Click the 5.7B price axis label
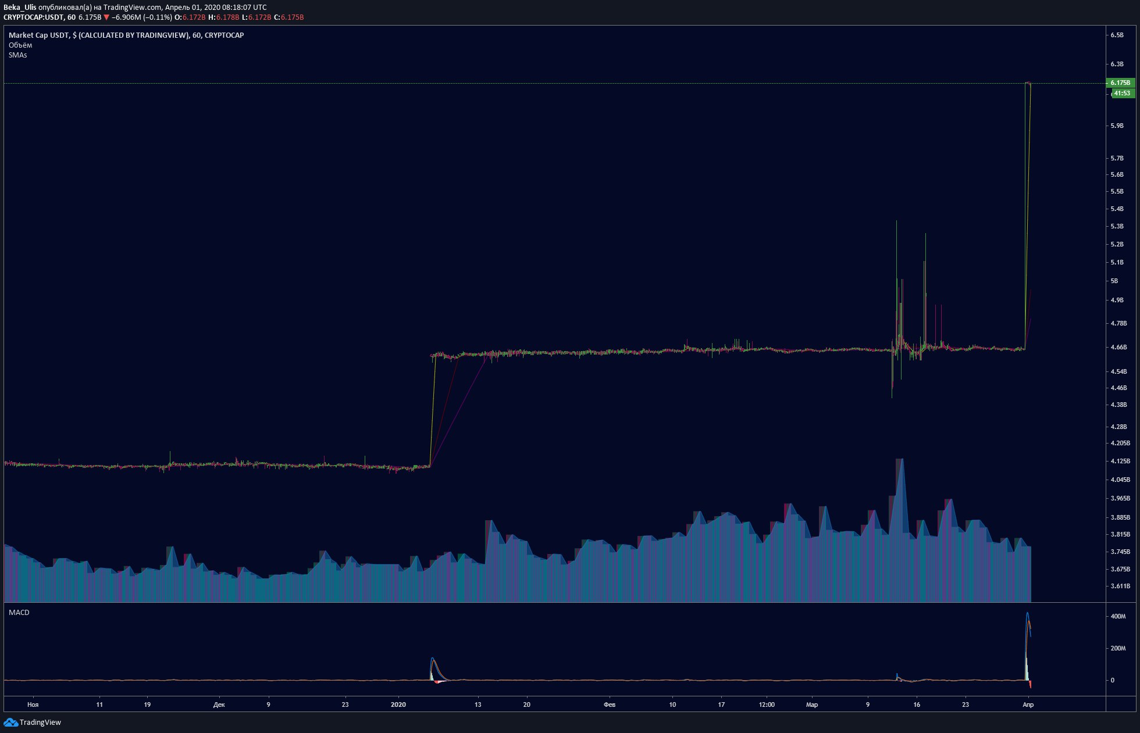Screen dimensions: 1140x733 [x=1117, y=159]
